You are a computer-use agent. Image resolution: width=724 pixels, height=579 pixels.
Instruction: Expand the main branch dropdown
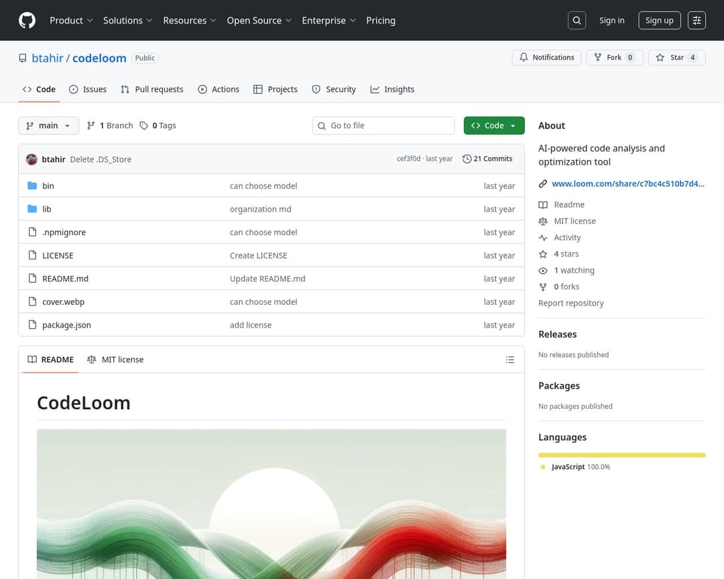coord(48,126)
